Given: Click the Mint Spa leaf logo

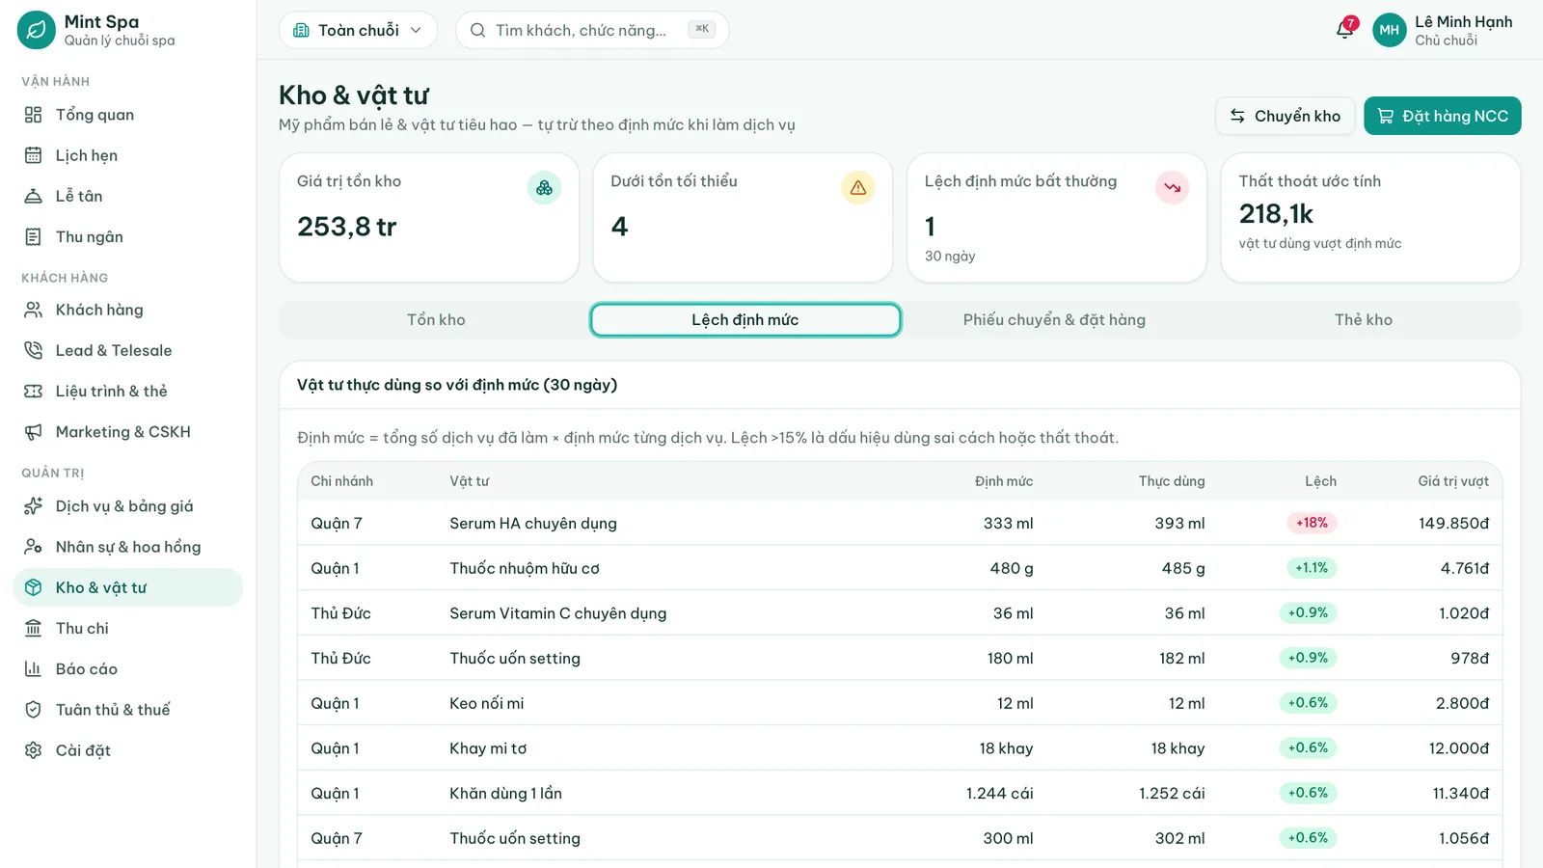Looking at the screenshot, I should tap(37, 30).
